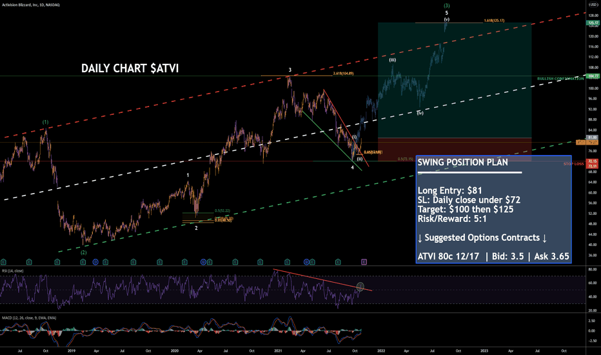
Task: Click the 96.00 price axis value
Action: click(593, 99)
